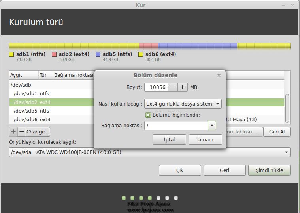This screenshot has height=213, width=300.
Task: Select the /dev/sdb disk row
Action: (147, 85)
